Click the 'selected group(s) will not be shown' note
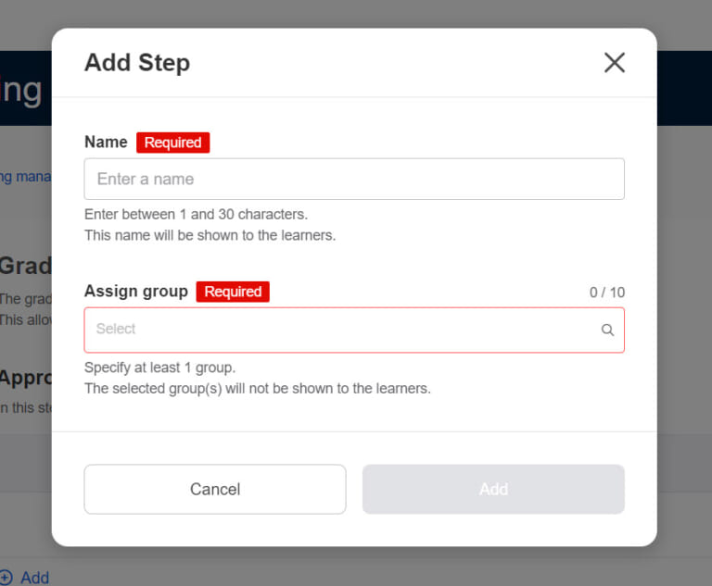Screen dimensions: 712x586 point(258,388)
